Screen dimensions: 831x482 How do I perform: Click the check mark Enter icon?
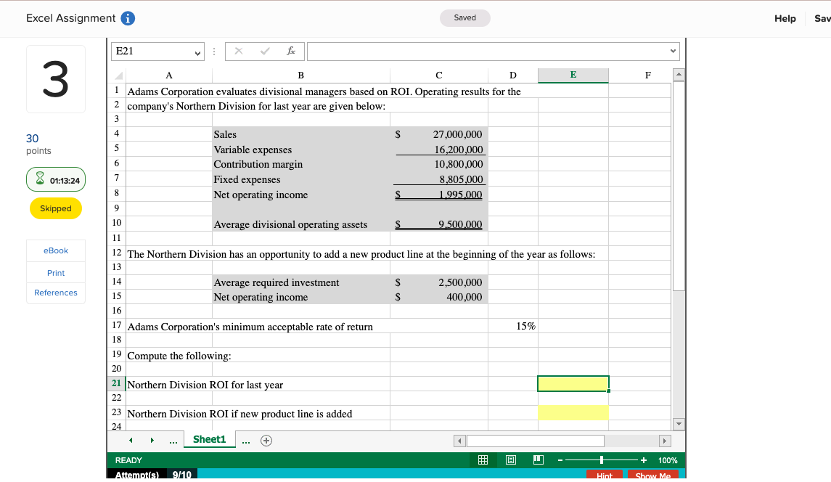tap(265, 51)
